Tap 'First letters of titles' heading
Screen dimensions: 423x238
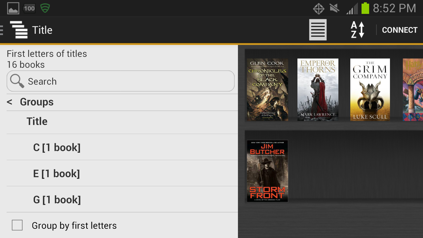click(47, 54)
